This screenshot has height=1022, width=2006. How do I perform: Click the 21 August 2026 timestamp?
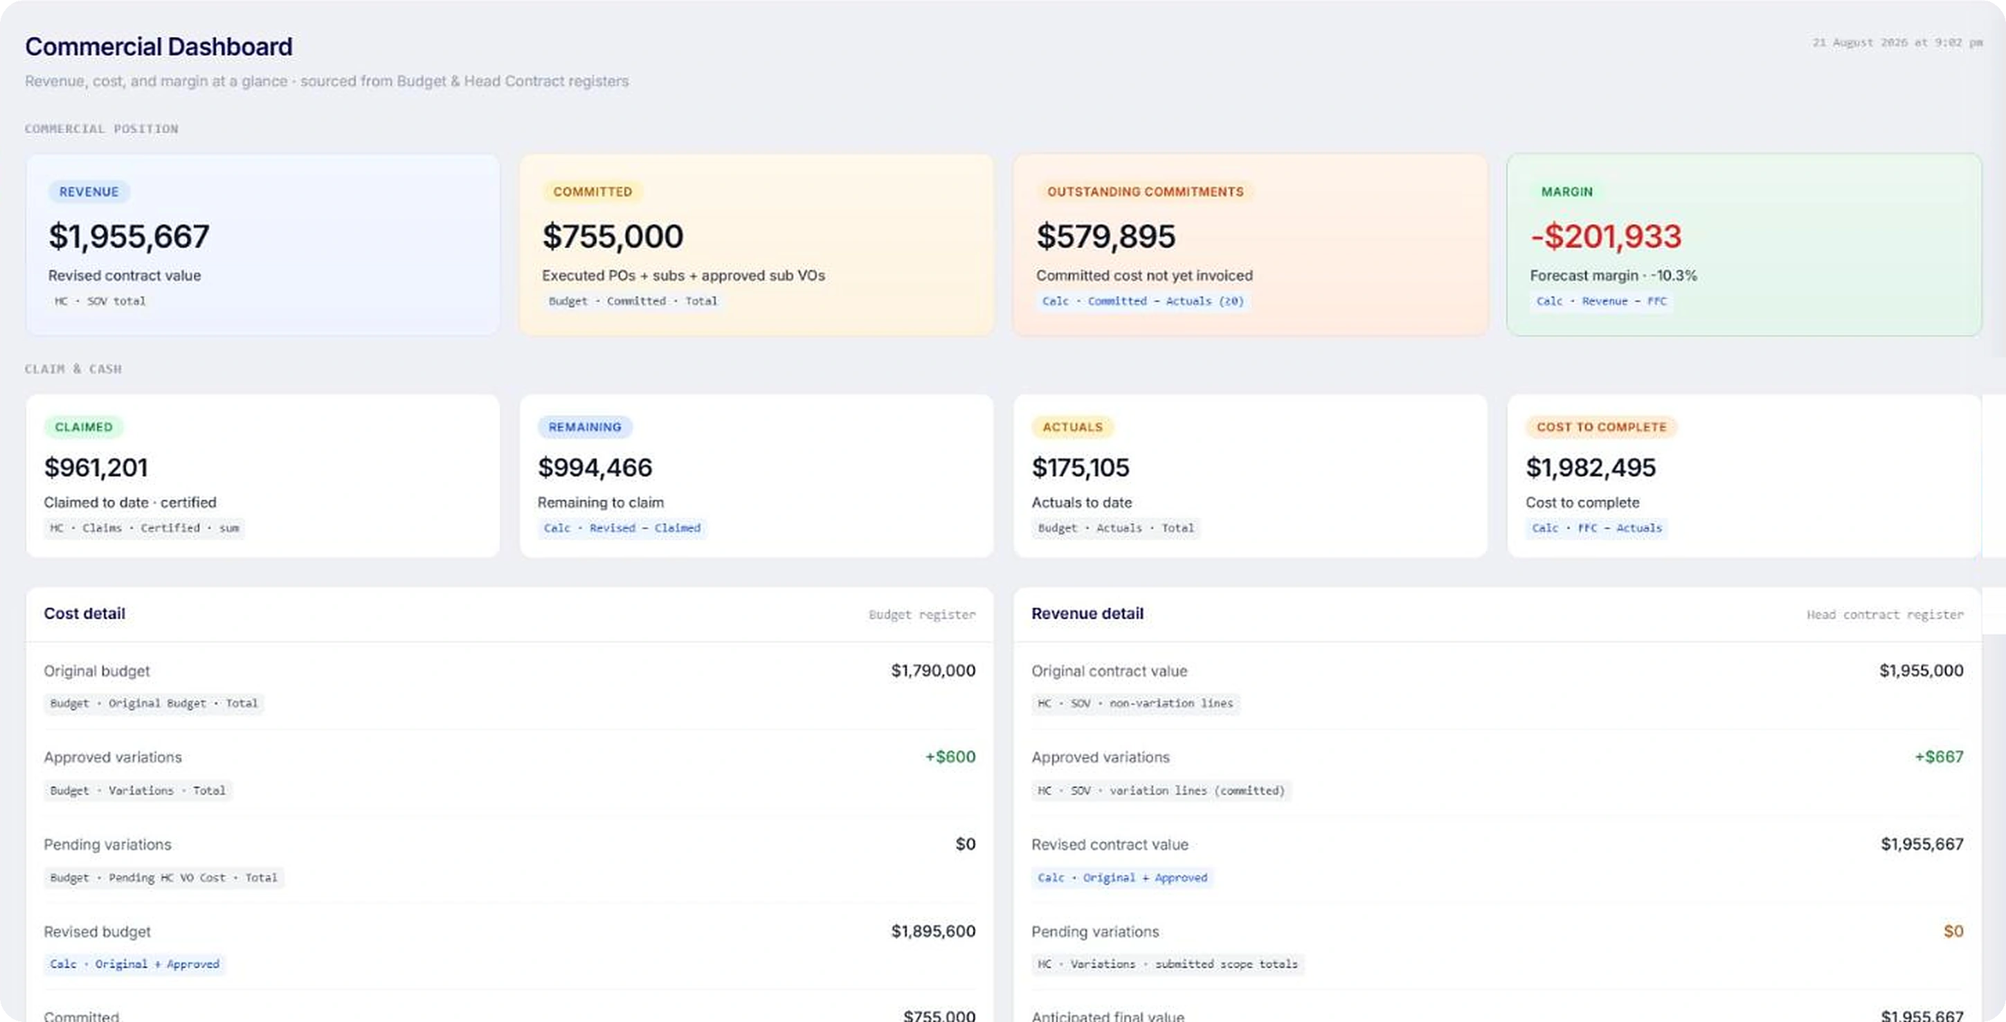pyautogui.click(x=1897, y=43)
